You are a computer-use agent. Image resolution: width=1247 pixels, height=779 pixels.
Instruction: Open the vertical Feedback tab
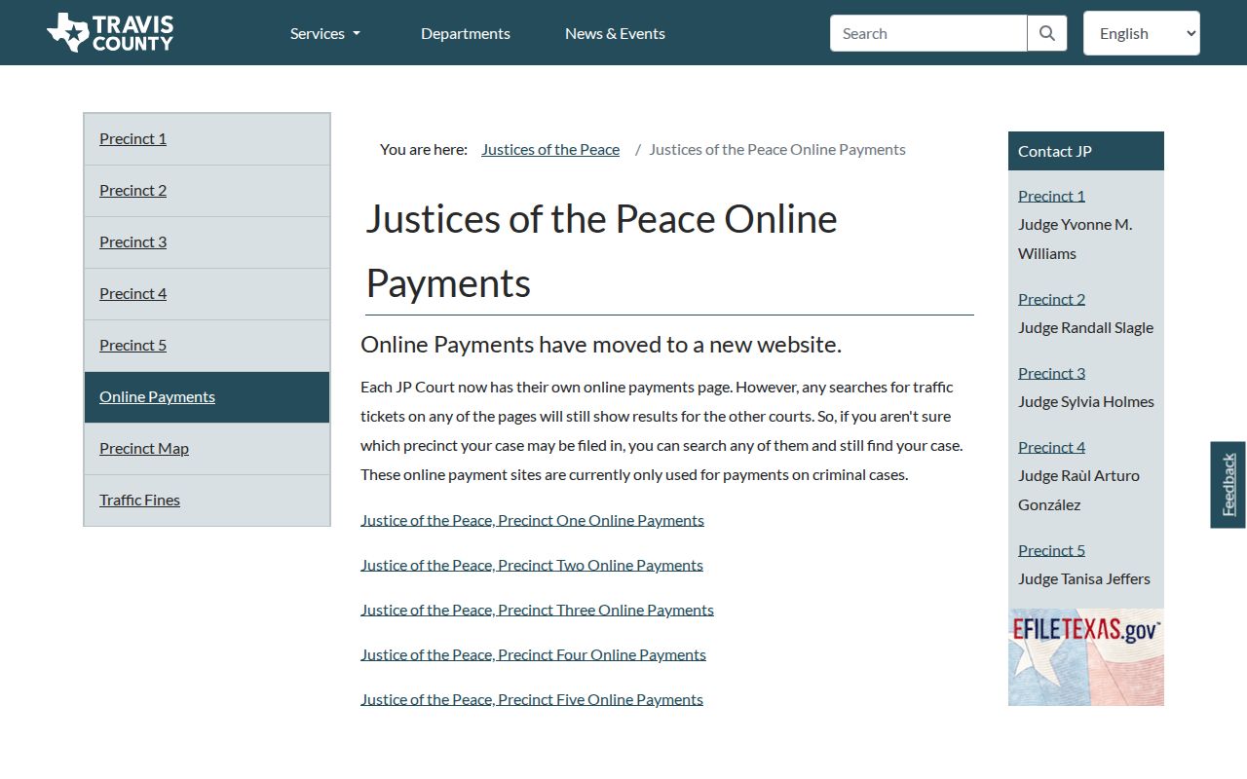tap(1228, 485)
